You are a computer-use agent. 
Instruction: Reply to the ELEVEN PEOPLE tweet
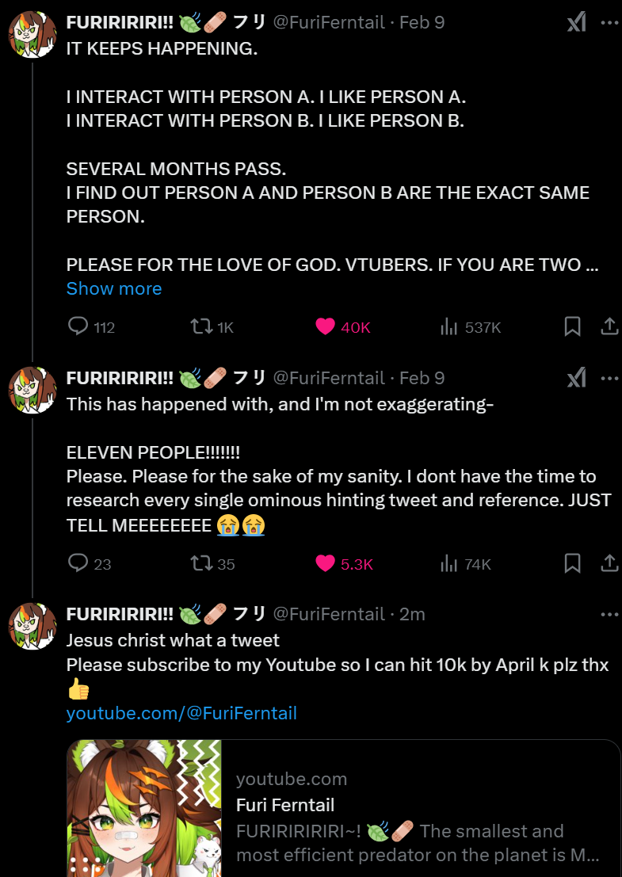pos(78,563)
